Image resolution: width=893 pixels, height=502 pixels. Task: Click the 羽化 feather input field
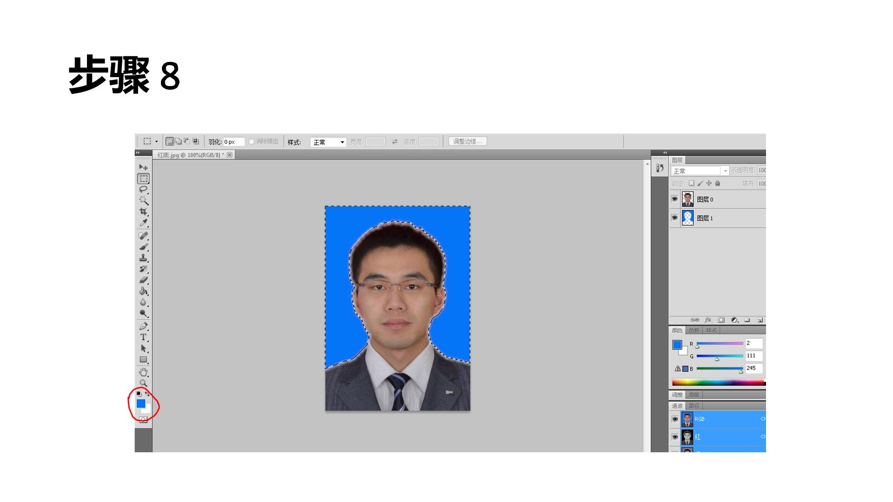(233, 142)
